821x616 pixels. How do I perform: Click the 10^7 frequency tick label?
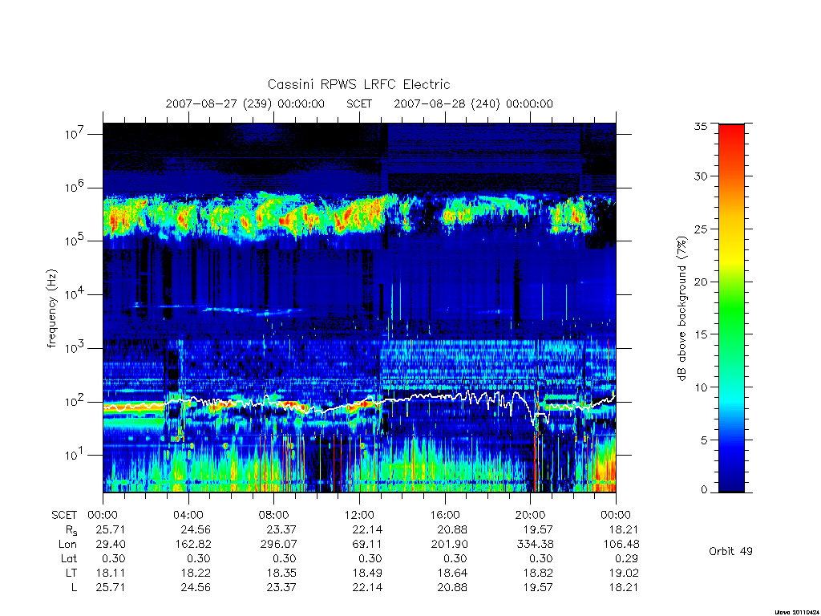point(75,134)
